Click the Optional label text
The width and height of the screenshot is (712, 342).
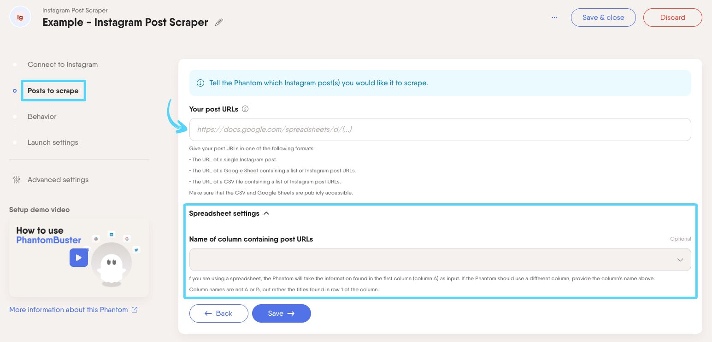click(681, 239)
